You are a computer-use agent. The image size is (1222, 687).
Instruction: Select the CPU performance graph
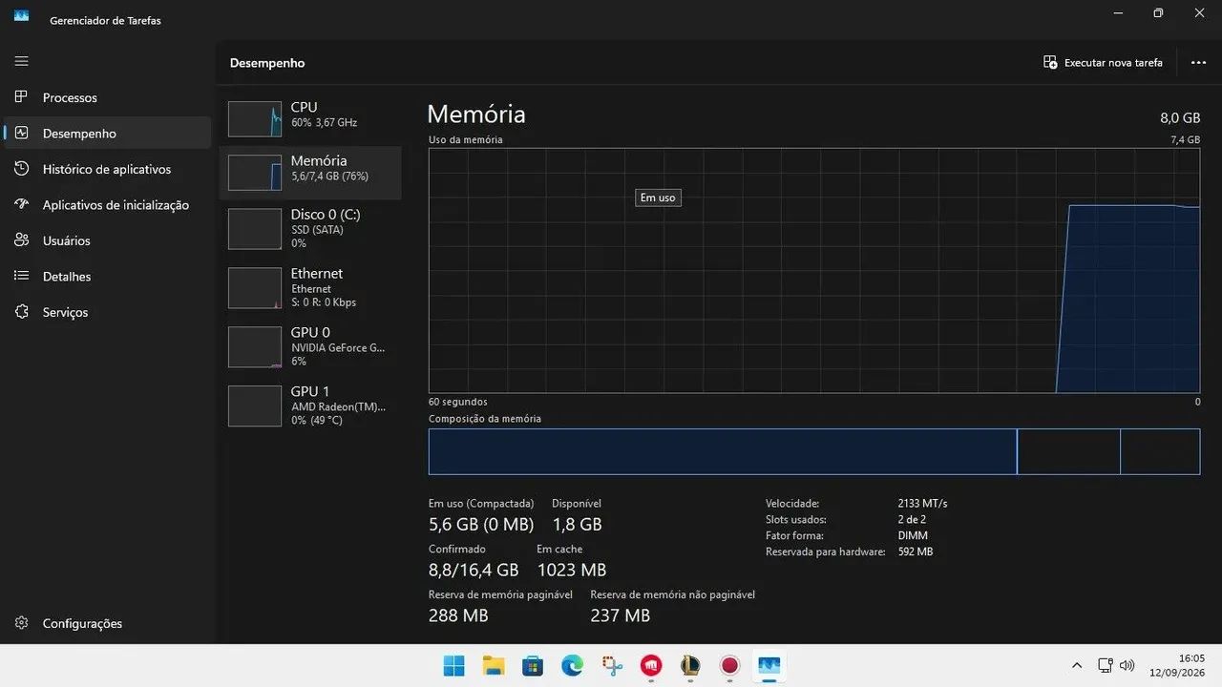[310, 118]
